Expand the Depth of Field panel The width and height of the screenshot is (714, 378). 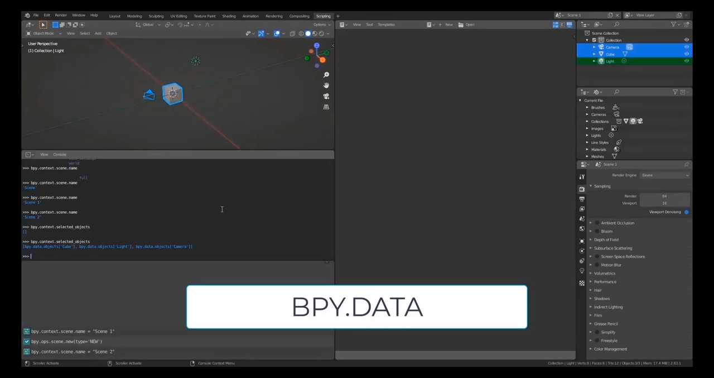coord(591,240)
